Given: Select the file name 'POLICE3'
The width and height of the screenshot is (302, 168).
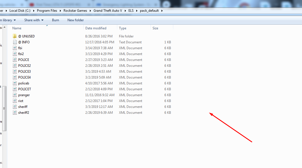Looking at the screenshot, I should tap(24, 71).
